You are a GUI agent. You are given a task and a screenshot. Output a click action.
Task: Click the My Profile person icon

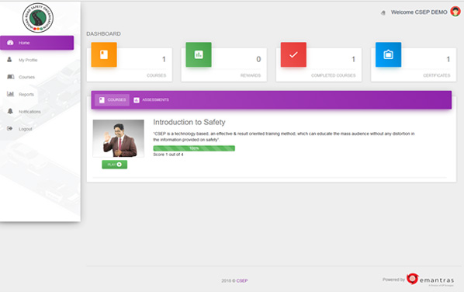coord(9,60)
